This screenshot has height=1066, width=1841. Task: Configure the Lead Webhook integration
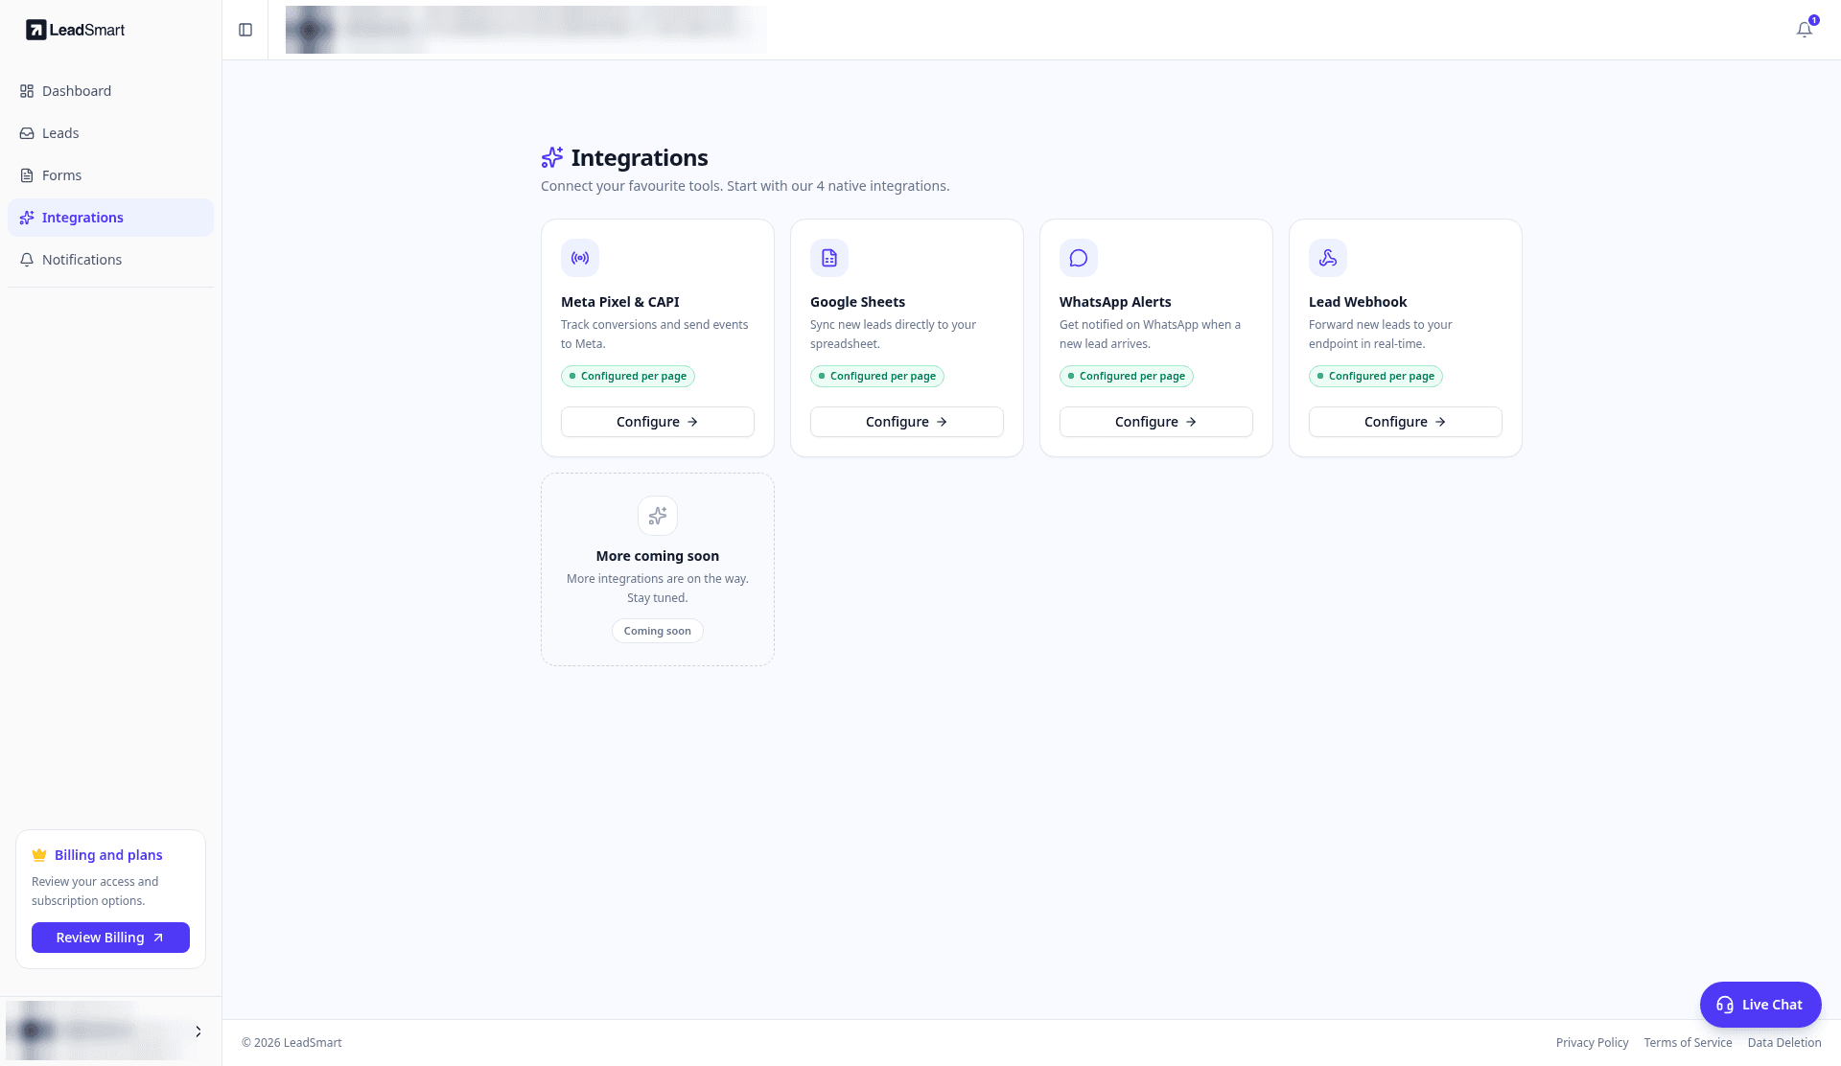click(x=1406, y=422)
